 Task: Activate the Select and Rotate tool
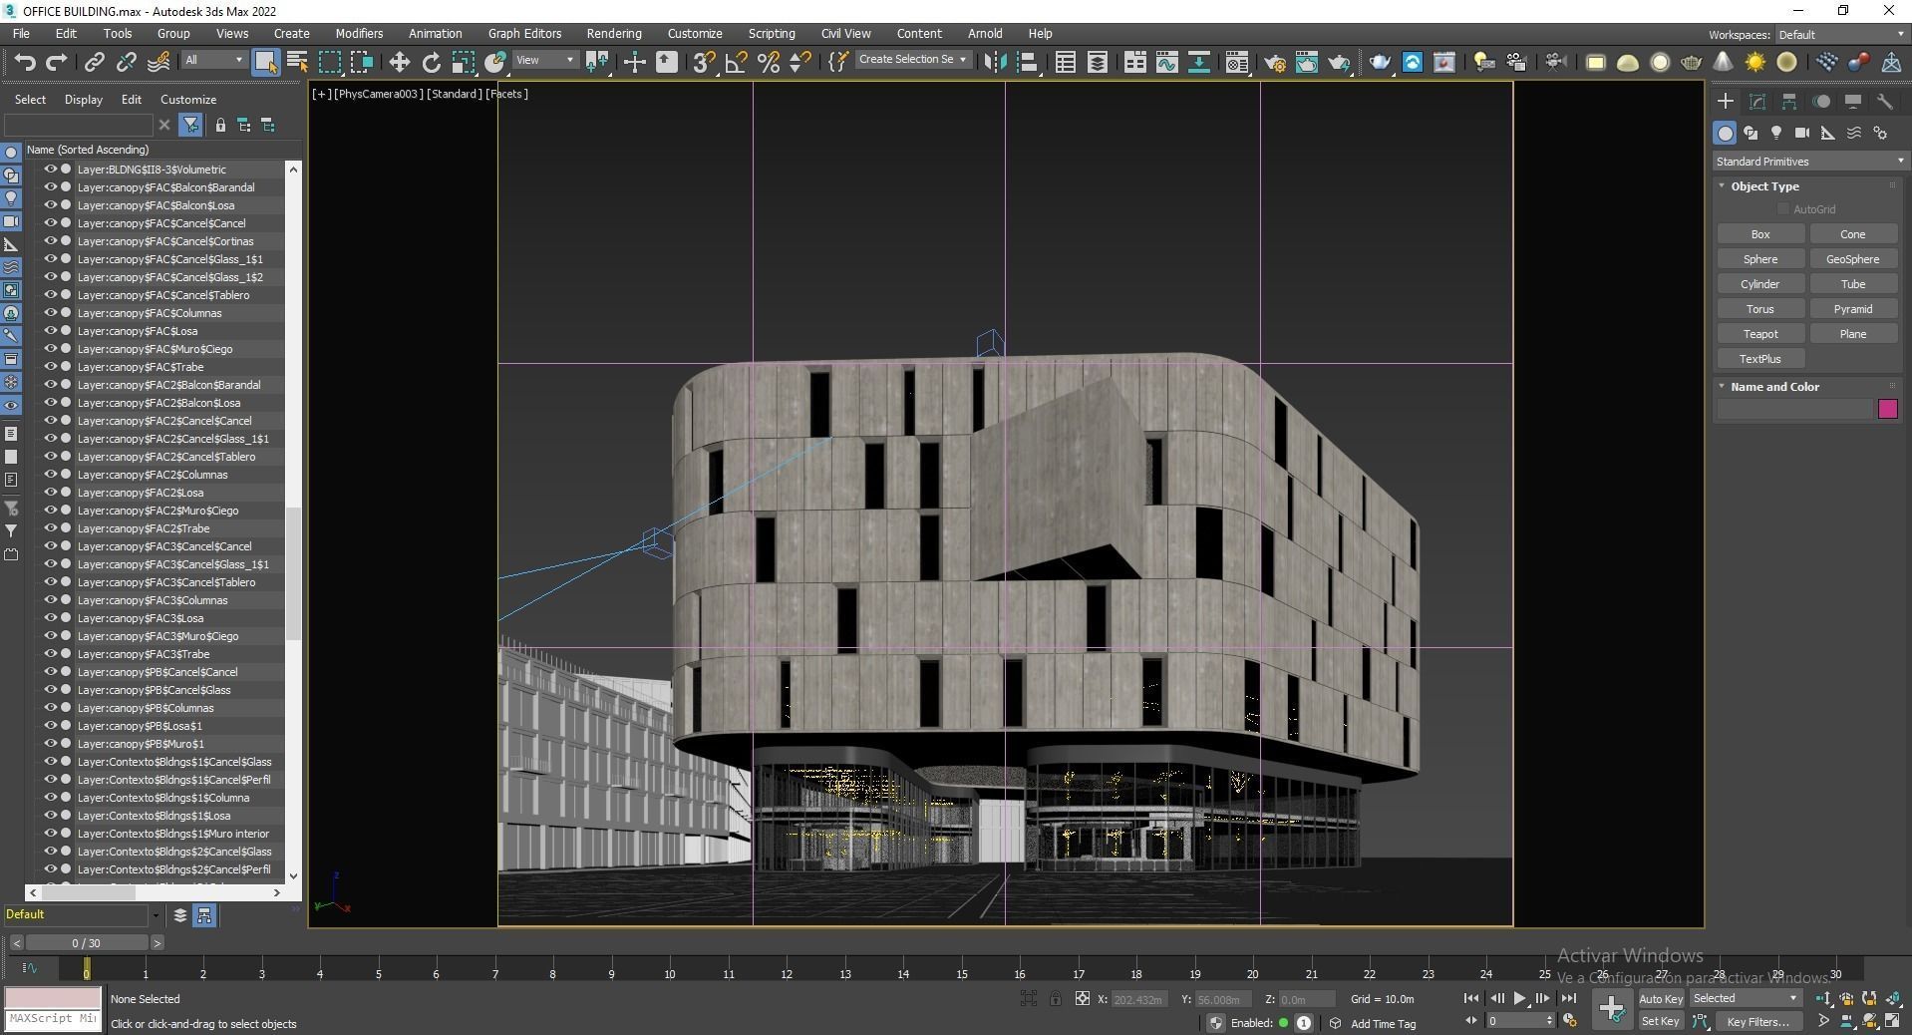click(431, 62)
